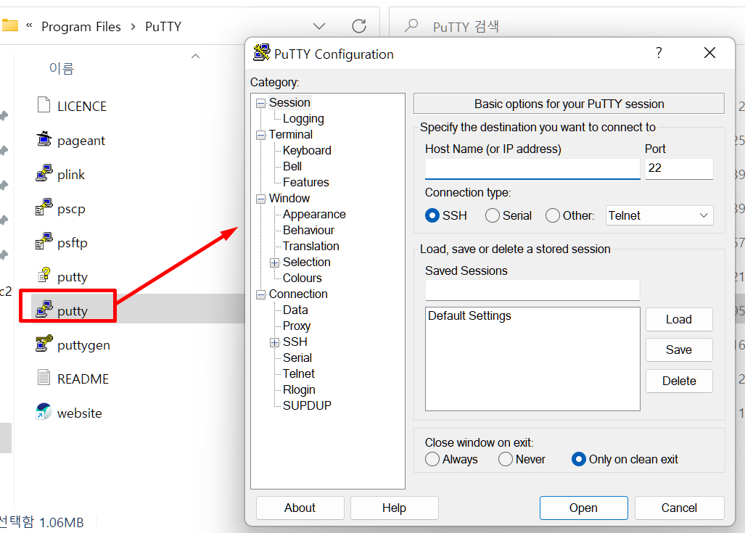Select Serial in the category tree

click(297, 358)
